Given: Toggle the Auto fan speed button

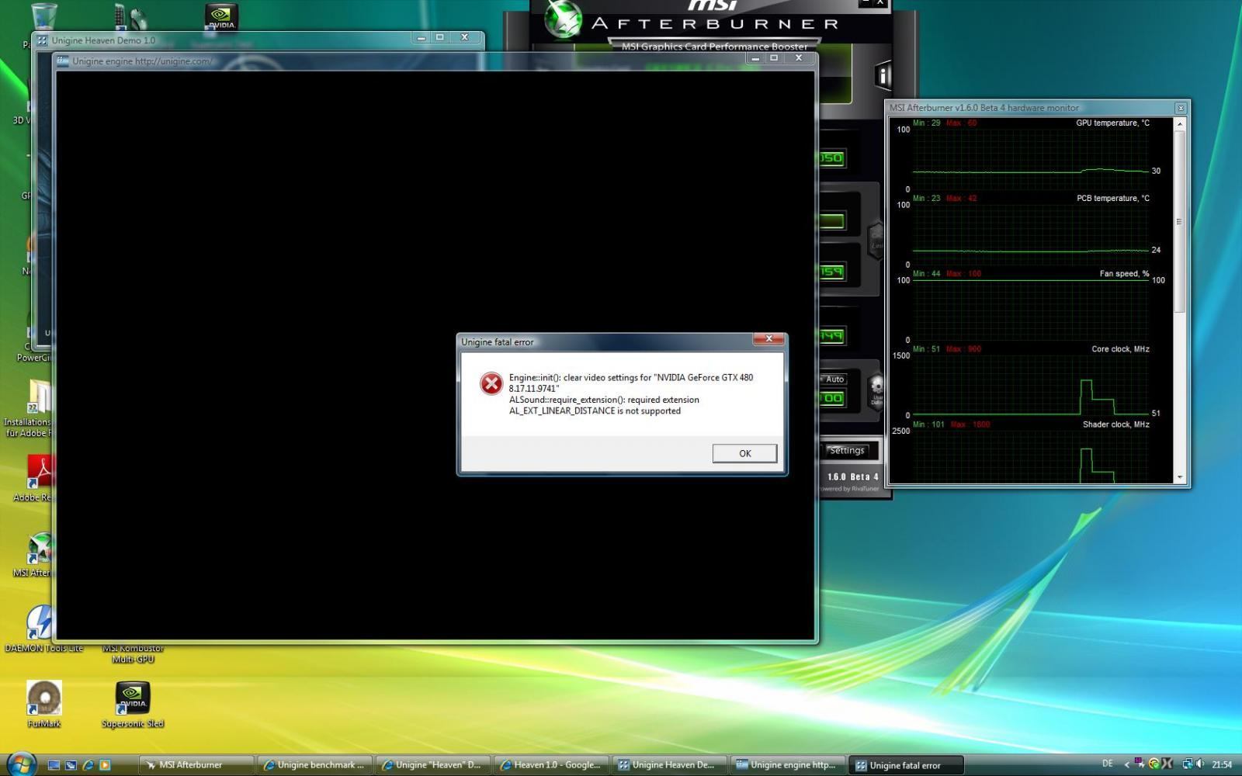Looking at the screenshot, I should pos(834,379).
